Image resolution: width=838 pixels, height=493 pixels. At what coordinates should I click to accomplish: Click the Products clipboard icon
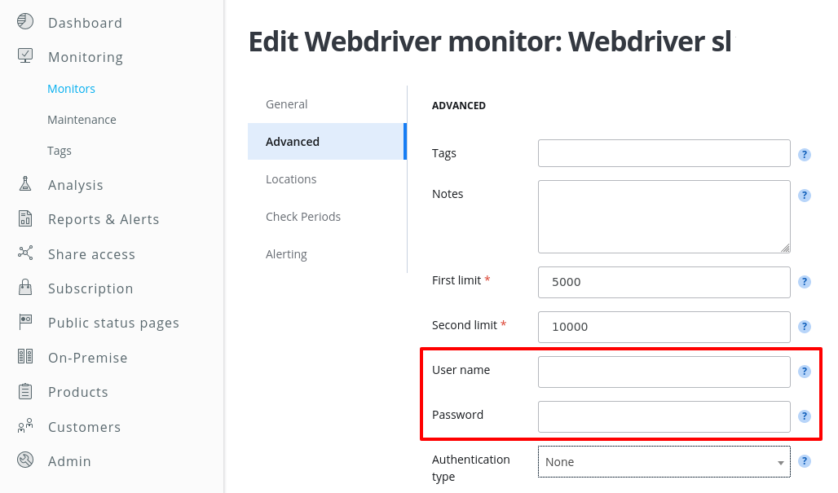(x=25, y=391)
